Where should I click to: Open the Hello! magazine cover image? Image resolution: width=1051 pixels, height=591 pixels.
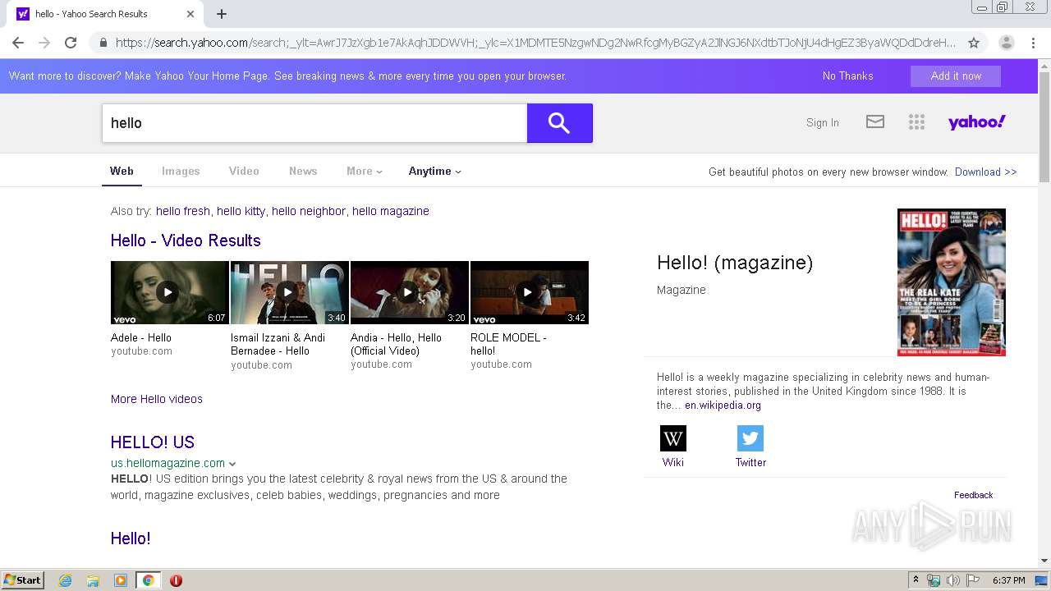coord(952,282)
